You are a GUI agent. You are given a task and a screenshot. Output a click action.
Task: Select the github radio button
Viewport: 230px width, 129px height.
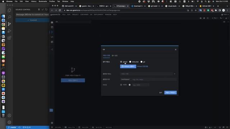121,62
